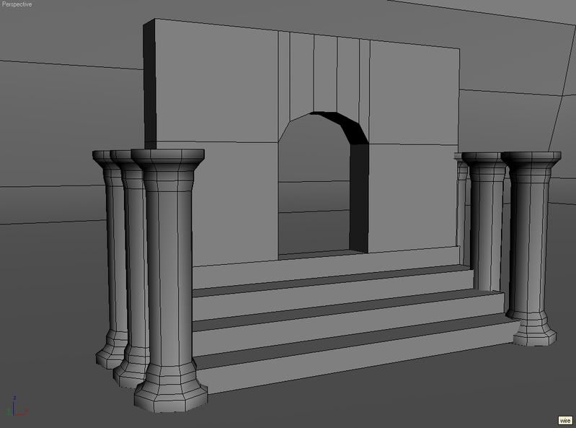Select the middle column of the left group

coord(133,260)
